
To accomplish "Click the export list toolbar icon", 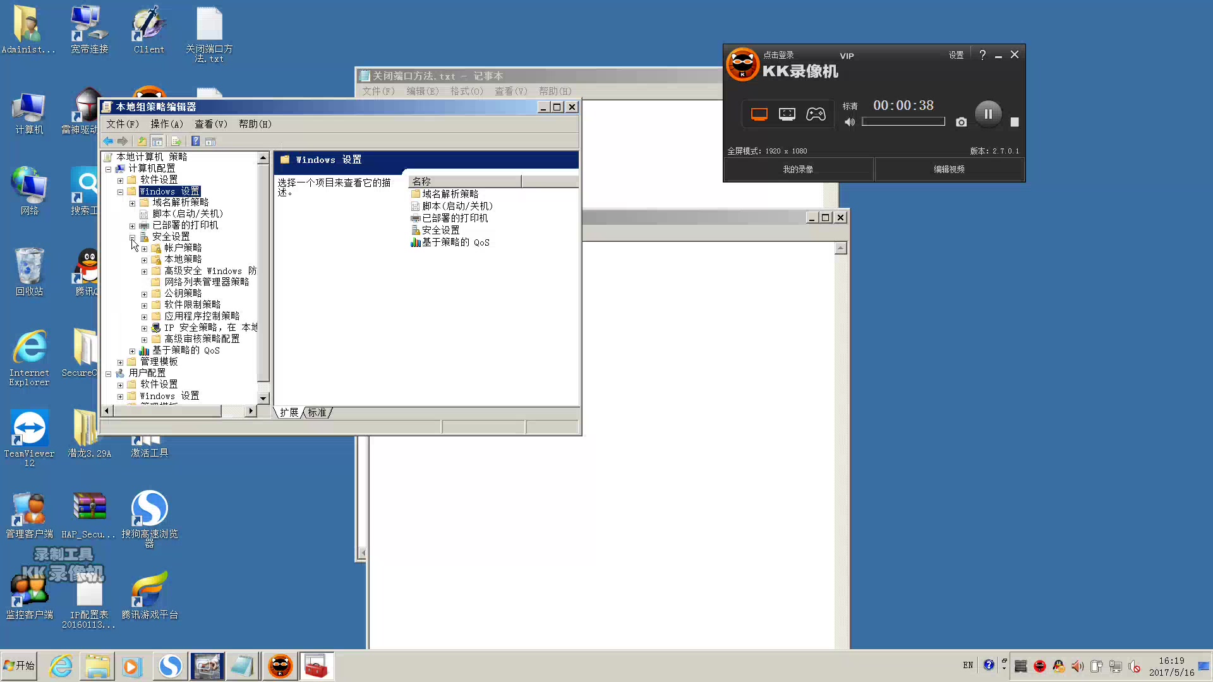I will click(176, 141).
